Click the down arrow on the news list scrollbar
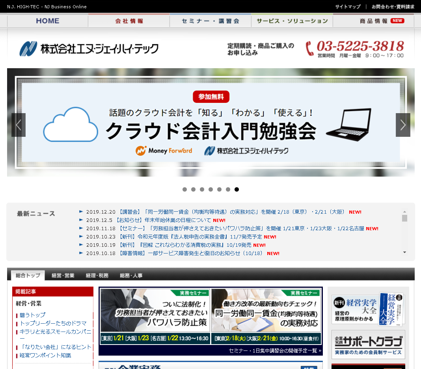The height and width of the screenshot is (369, 421). [404, 252]
